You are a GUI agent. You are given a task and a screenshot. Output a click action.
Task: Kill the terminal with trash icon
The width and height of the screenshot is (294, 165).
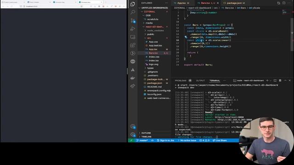pyautogui.click(x=280, y=81)
